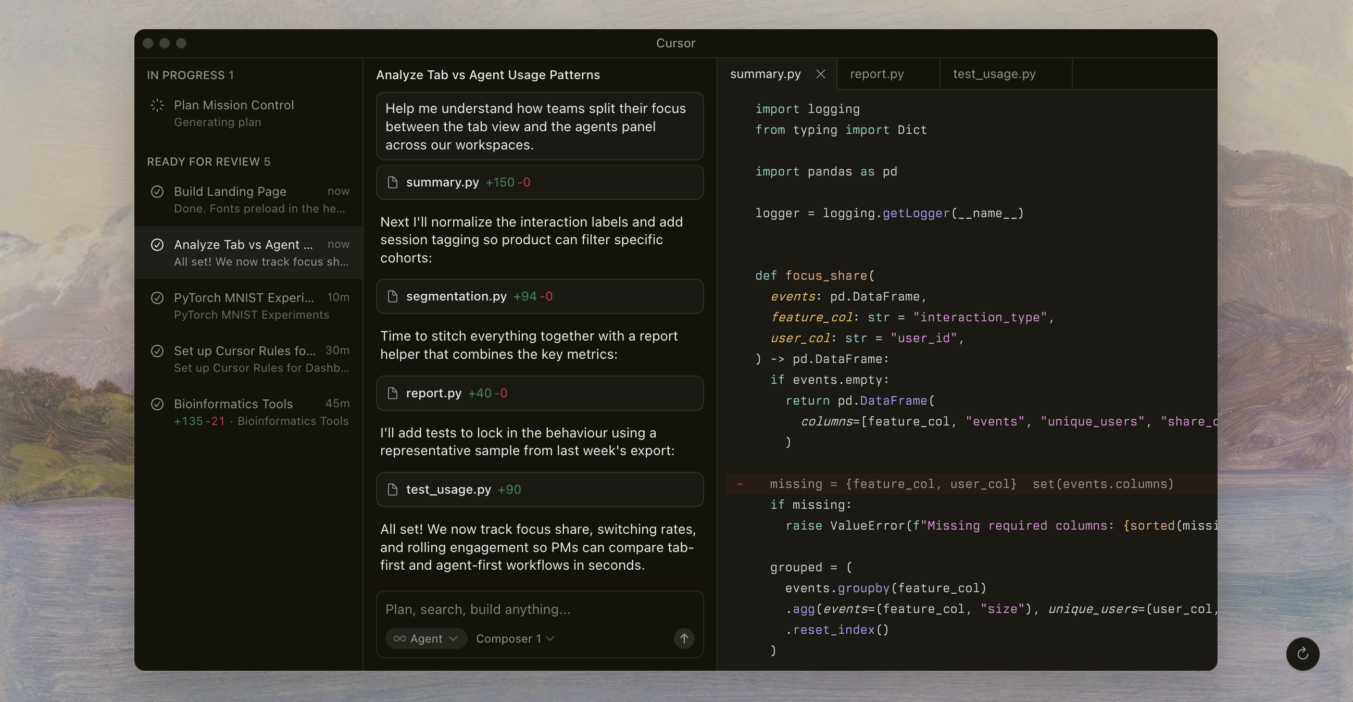This screenshot has width=1353, height=702.
Task: Click the file icon next to report.py +40
Action: coord(392,393)
